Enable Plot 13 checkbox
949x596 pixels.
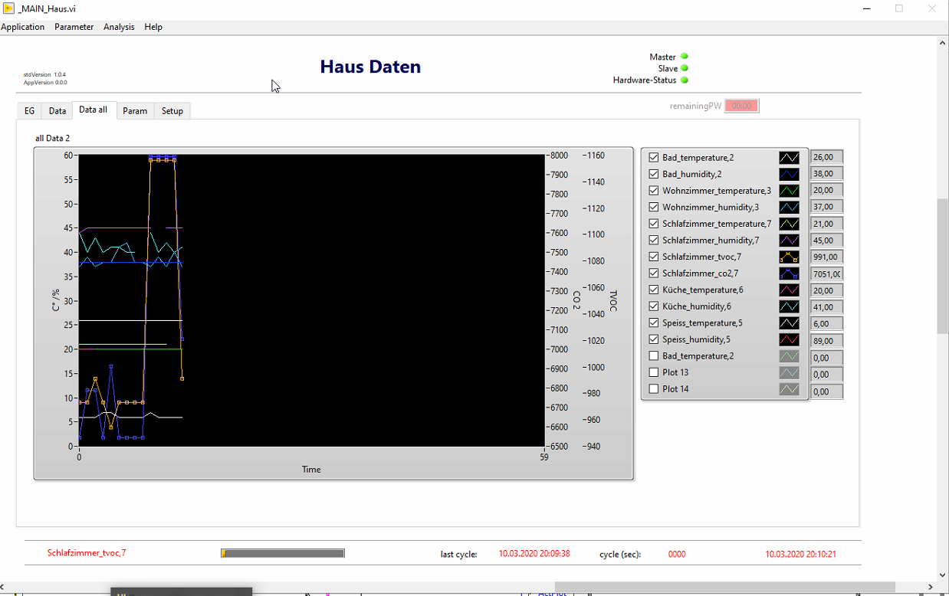click(x=654, y=372)
